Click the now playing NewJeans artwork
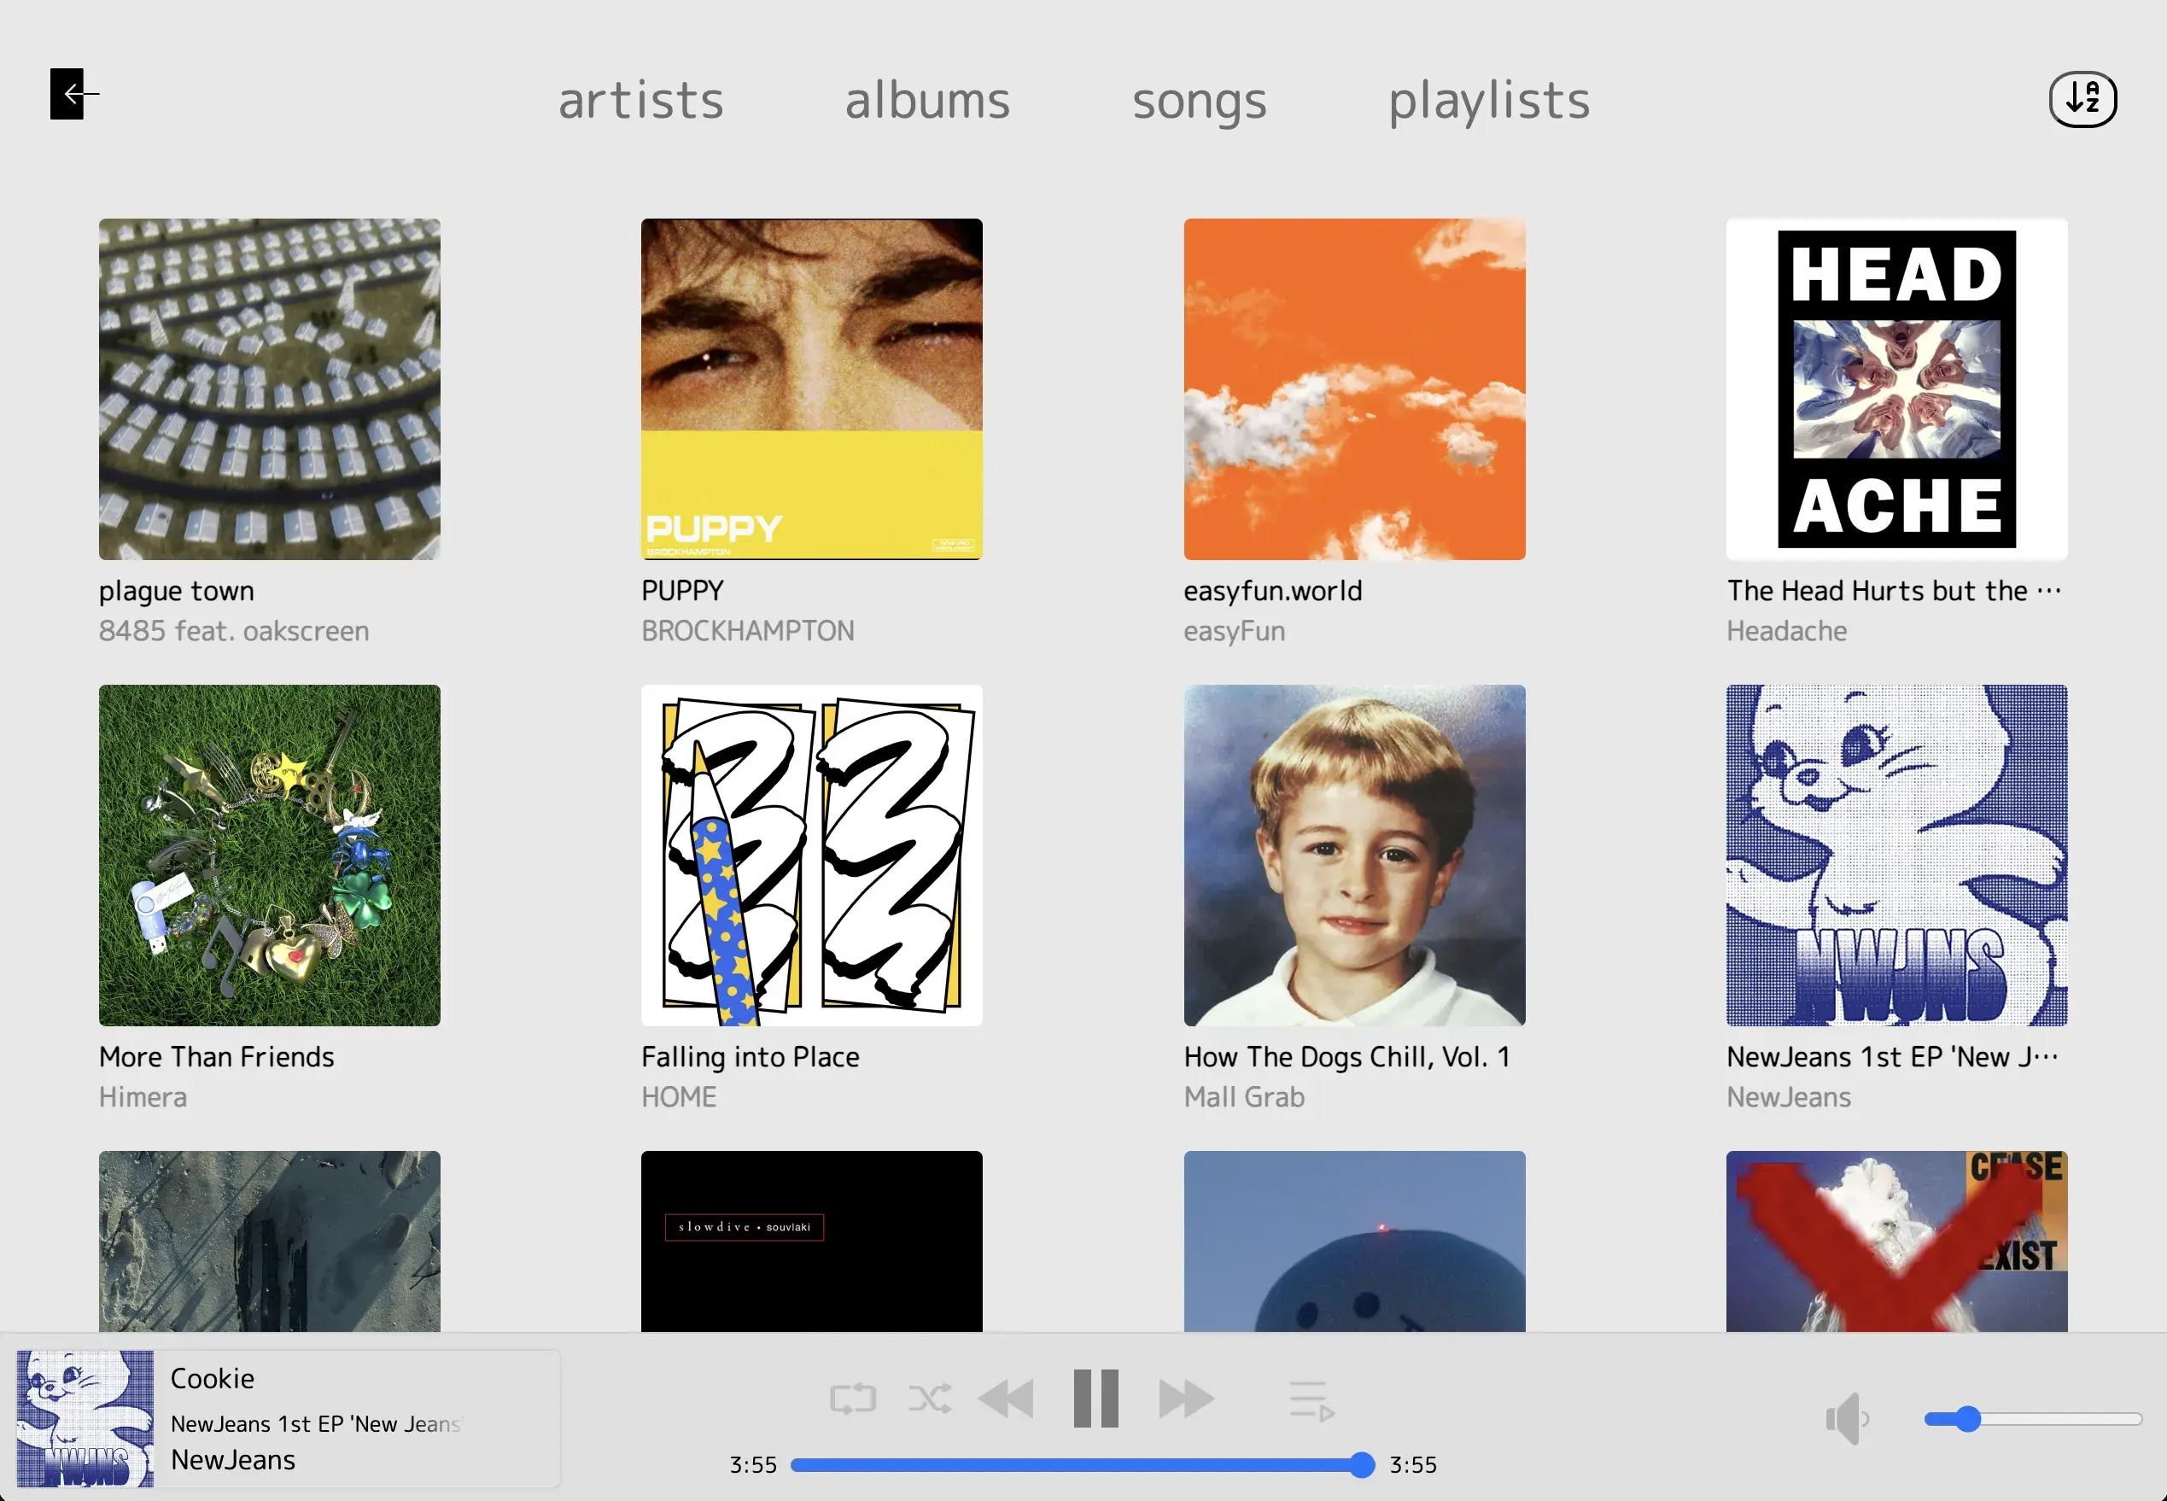Image resolution: width=2167 pixels, height=1501 pixels. click(85, 1418)
